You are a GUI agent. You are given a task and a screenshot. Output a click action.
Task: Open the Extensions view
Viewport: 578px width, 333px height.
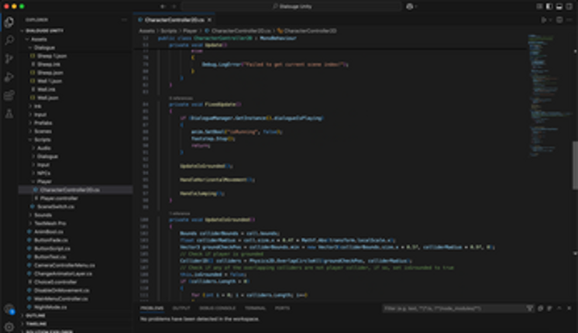coord(9,95)
